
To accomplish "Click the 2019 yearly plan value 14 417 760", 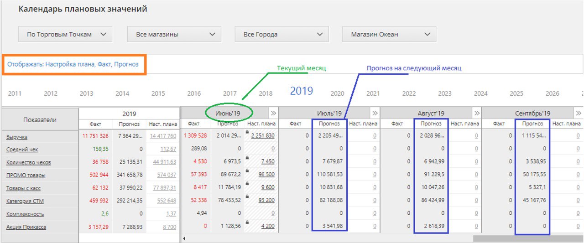I will (162, 136).
